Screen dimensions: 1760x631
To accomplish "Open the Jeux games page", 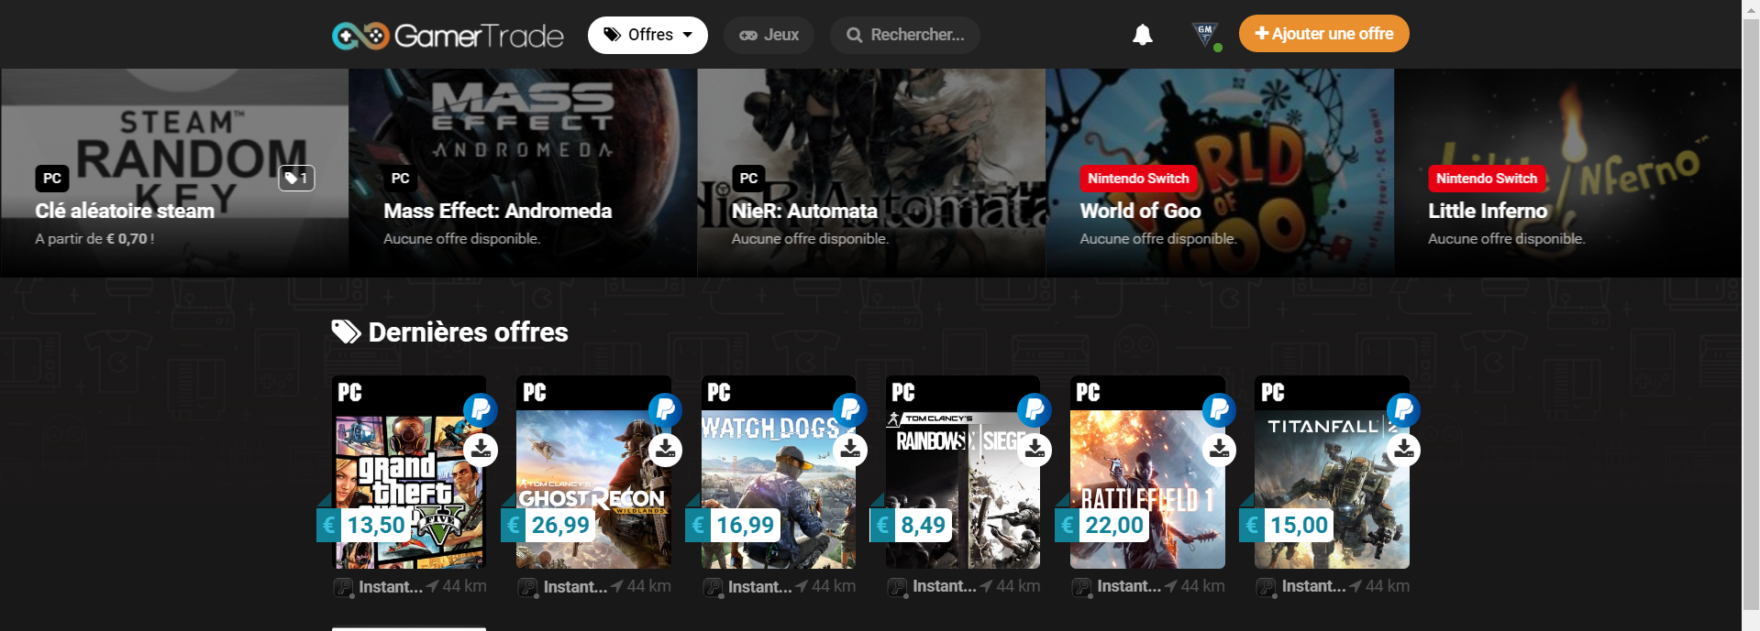I will coord(769,35).
